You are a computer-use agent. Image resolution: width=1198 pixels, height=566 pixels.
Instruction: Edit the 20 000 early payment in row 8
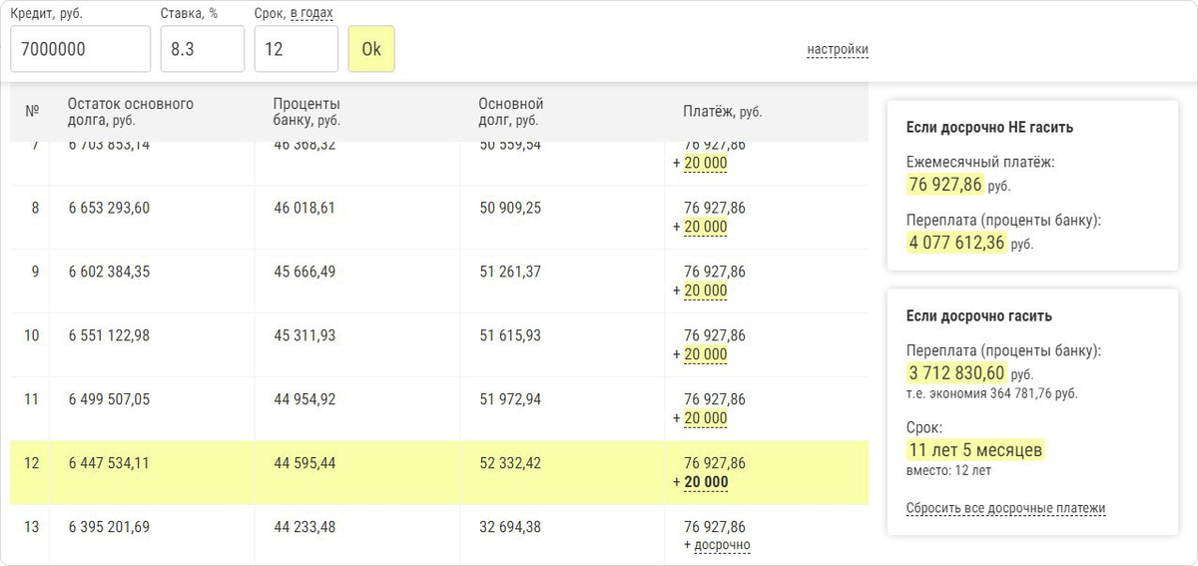point(705,227)
